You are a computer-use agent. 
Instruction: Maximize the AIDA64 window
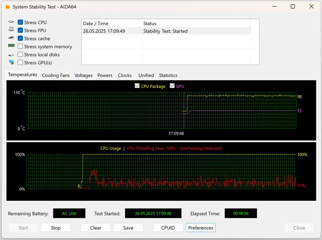[x=293, y=7]
